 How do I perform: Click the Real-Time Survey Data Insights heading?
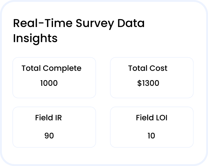[x=79, y=31]
